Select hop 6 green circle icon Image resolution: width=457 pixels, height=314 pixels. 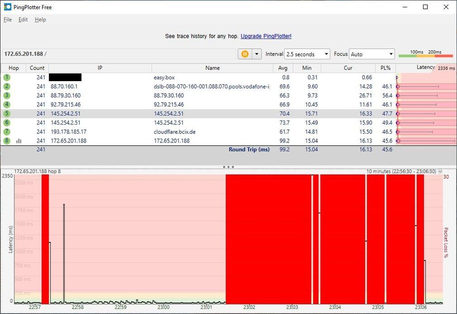tap(7, 122)
